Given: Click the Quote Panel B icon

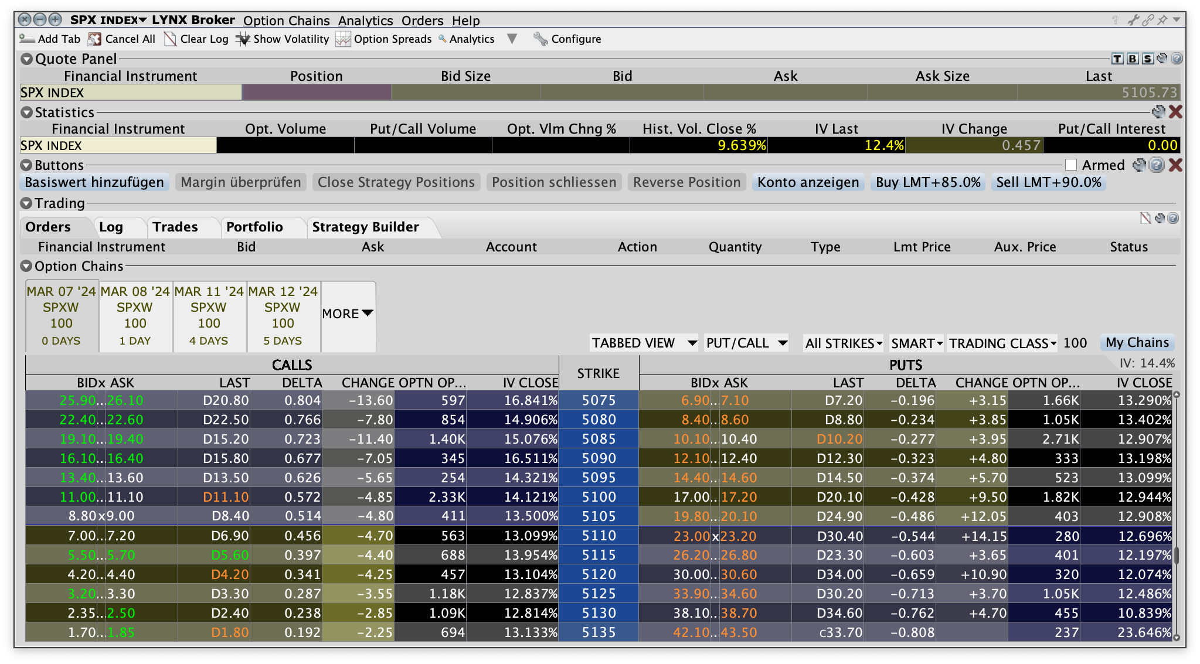Looking at the screenshot, I should pos(1133,59).
